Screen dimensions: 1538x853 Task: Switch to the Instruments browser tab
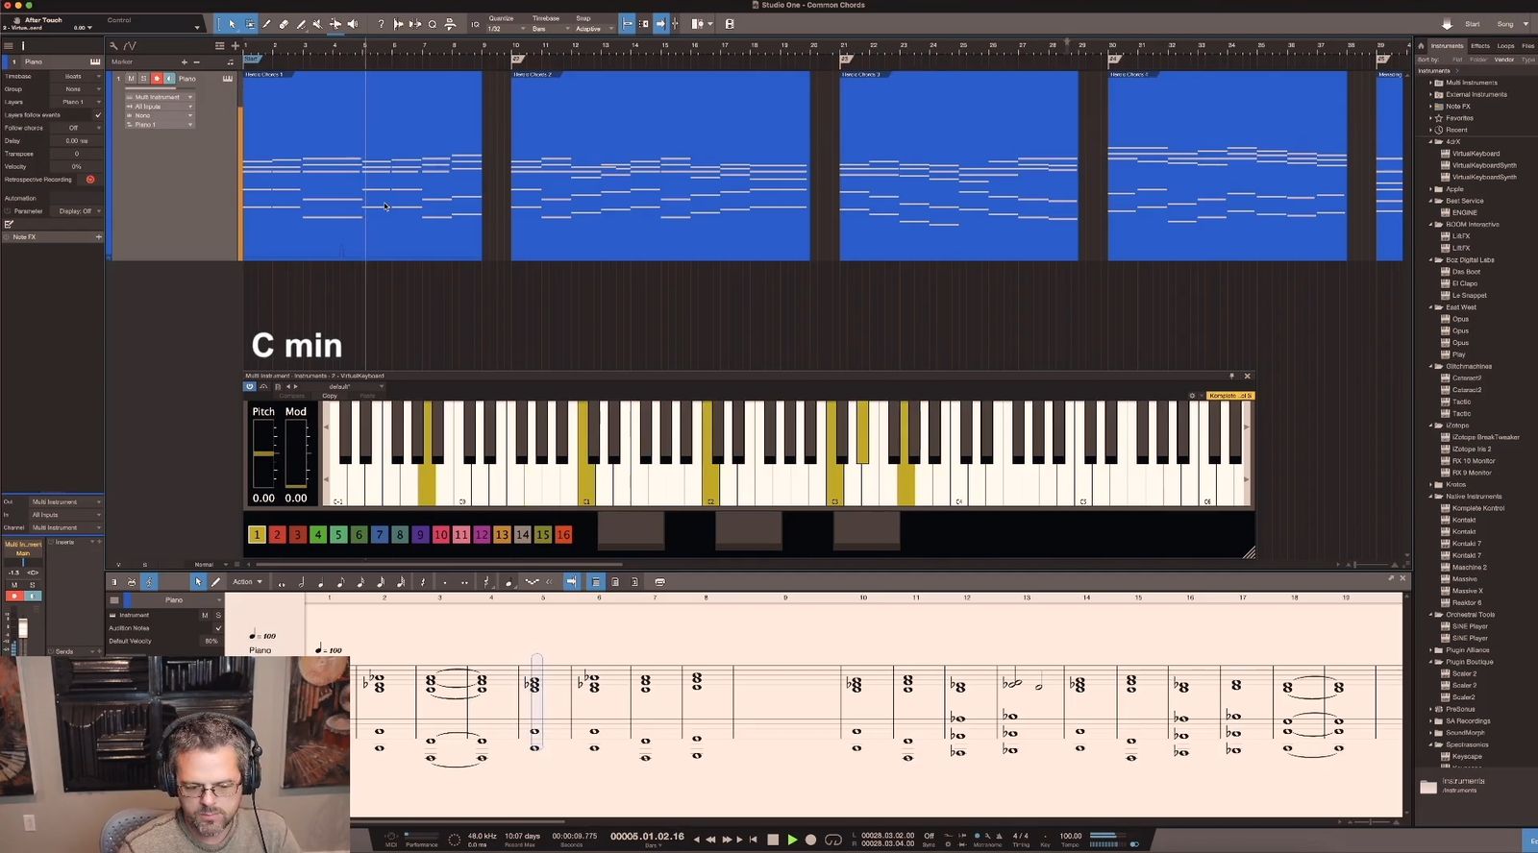1447,46
